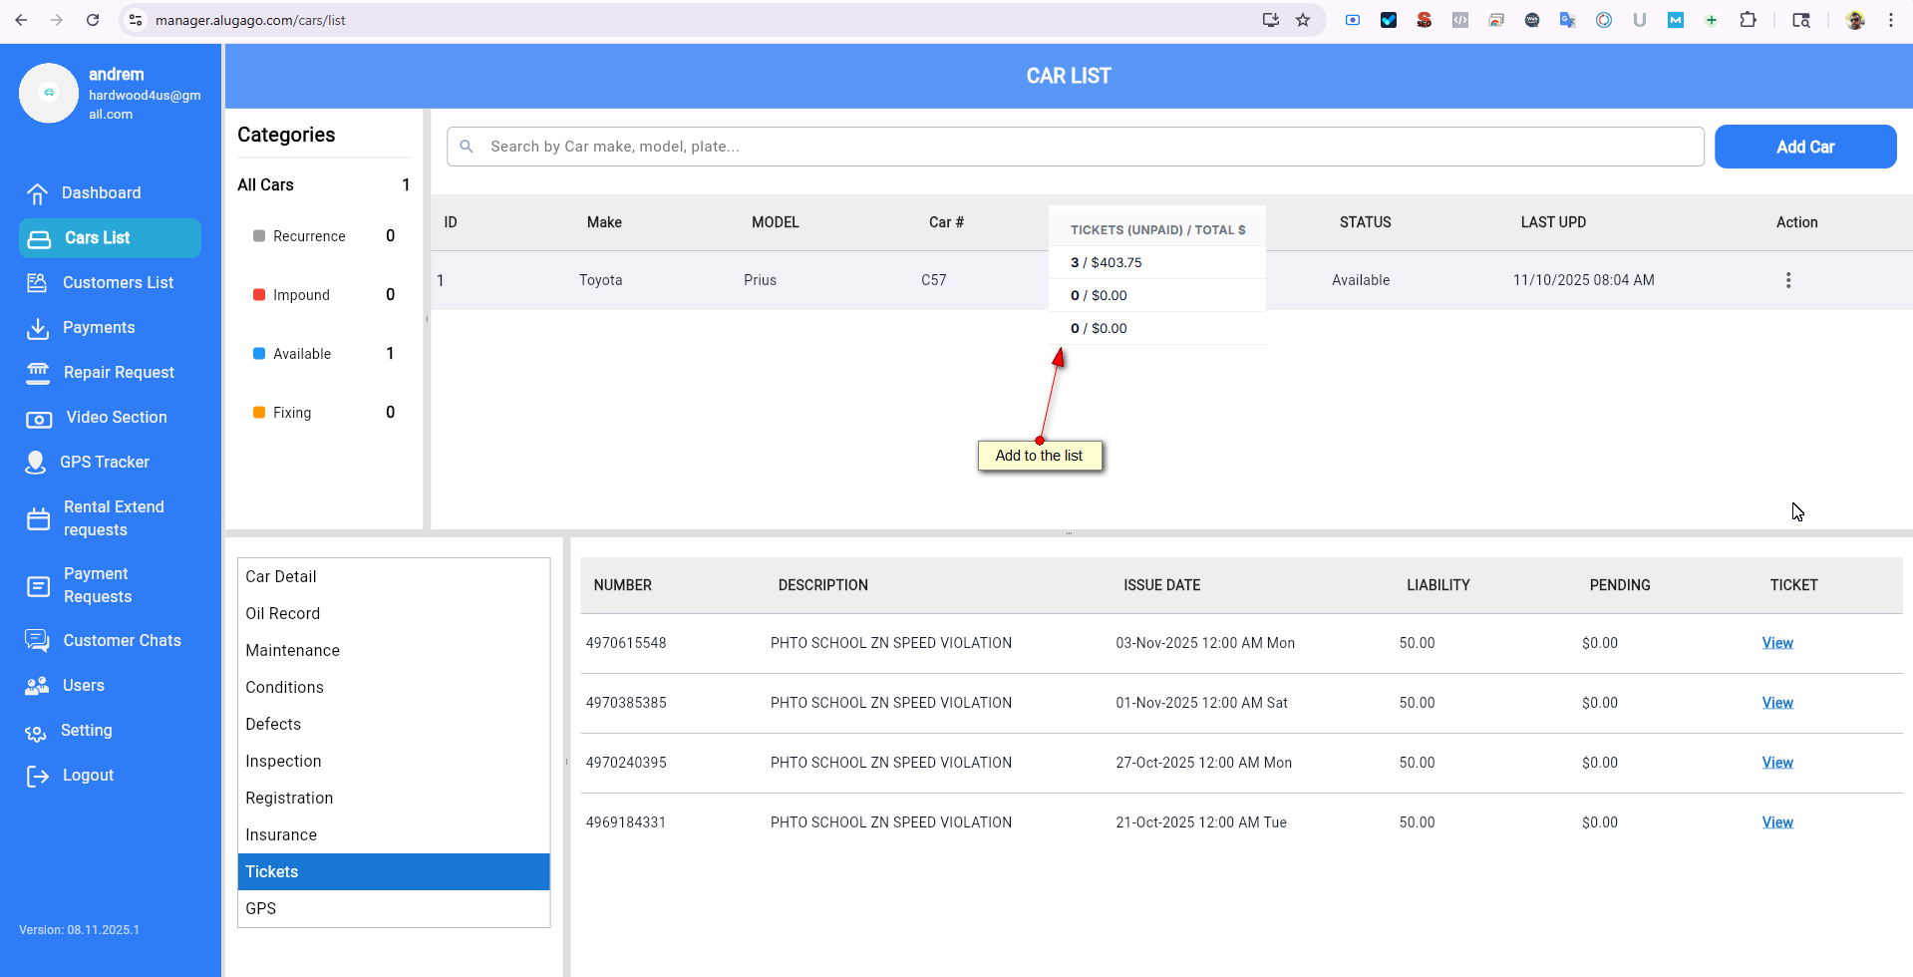1913x977 pixels.
Task: Select Oil Record in detail list
Action: point(283,614)
